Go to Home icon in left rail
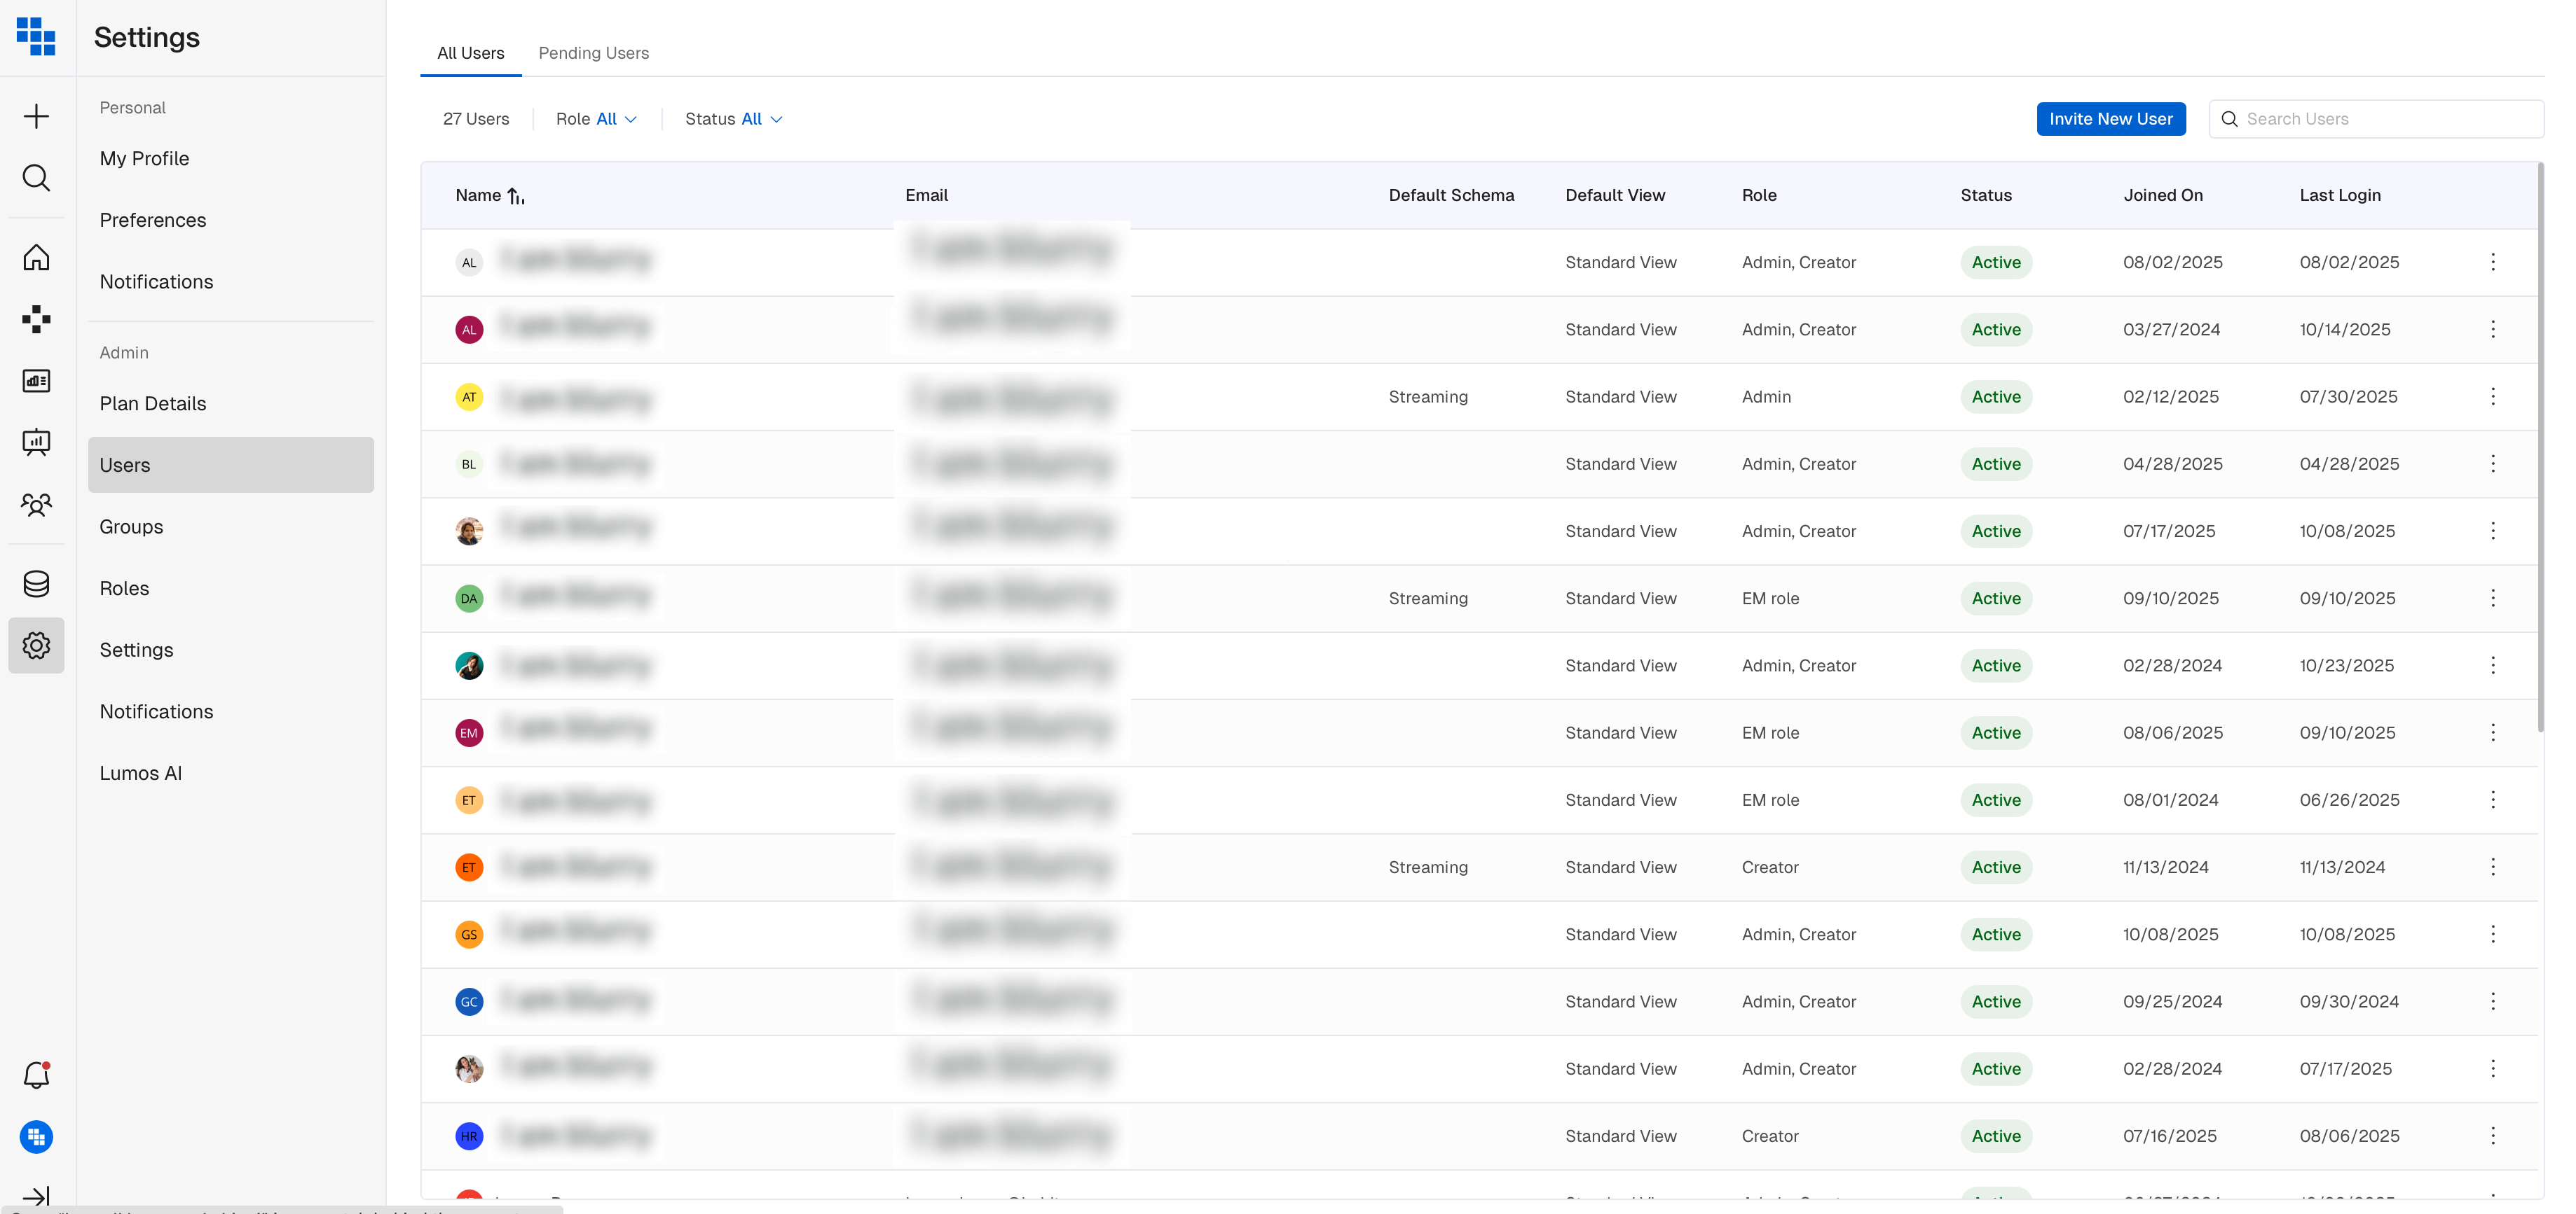This screenshot has width=2576, height=1214. (36, 258)
